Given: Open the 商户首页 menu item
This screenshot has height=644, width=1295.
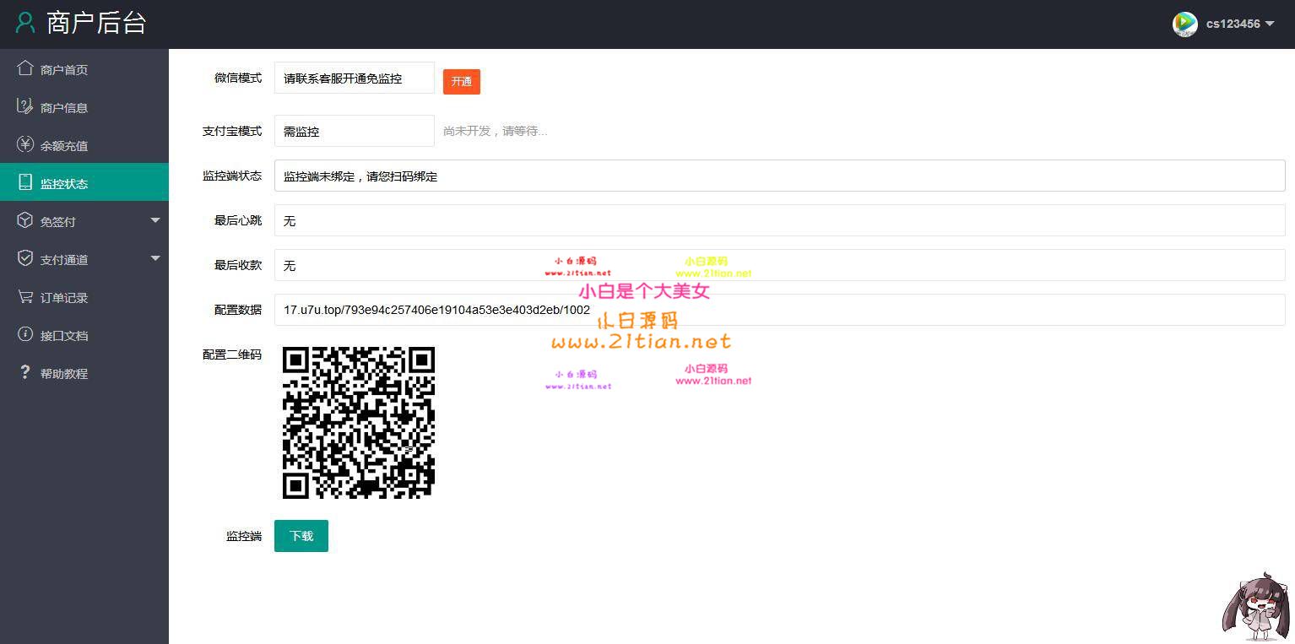Looking at the screenshot, I should click(84, 69).
